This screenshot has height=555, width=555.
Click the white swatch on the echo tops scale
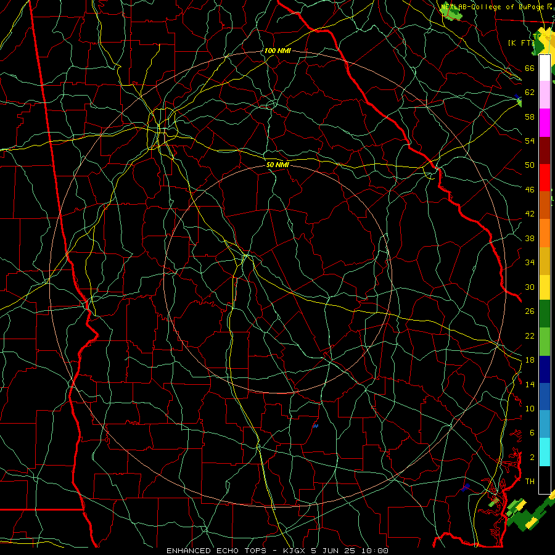[x=545, y=68]
